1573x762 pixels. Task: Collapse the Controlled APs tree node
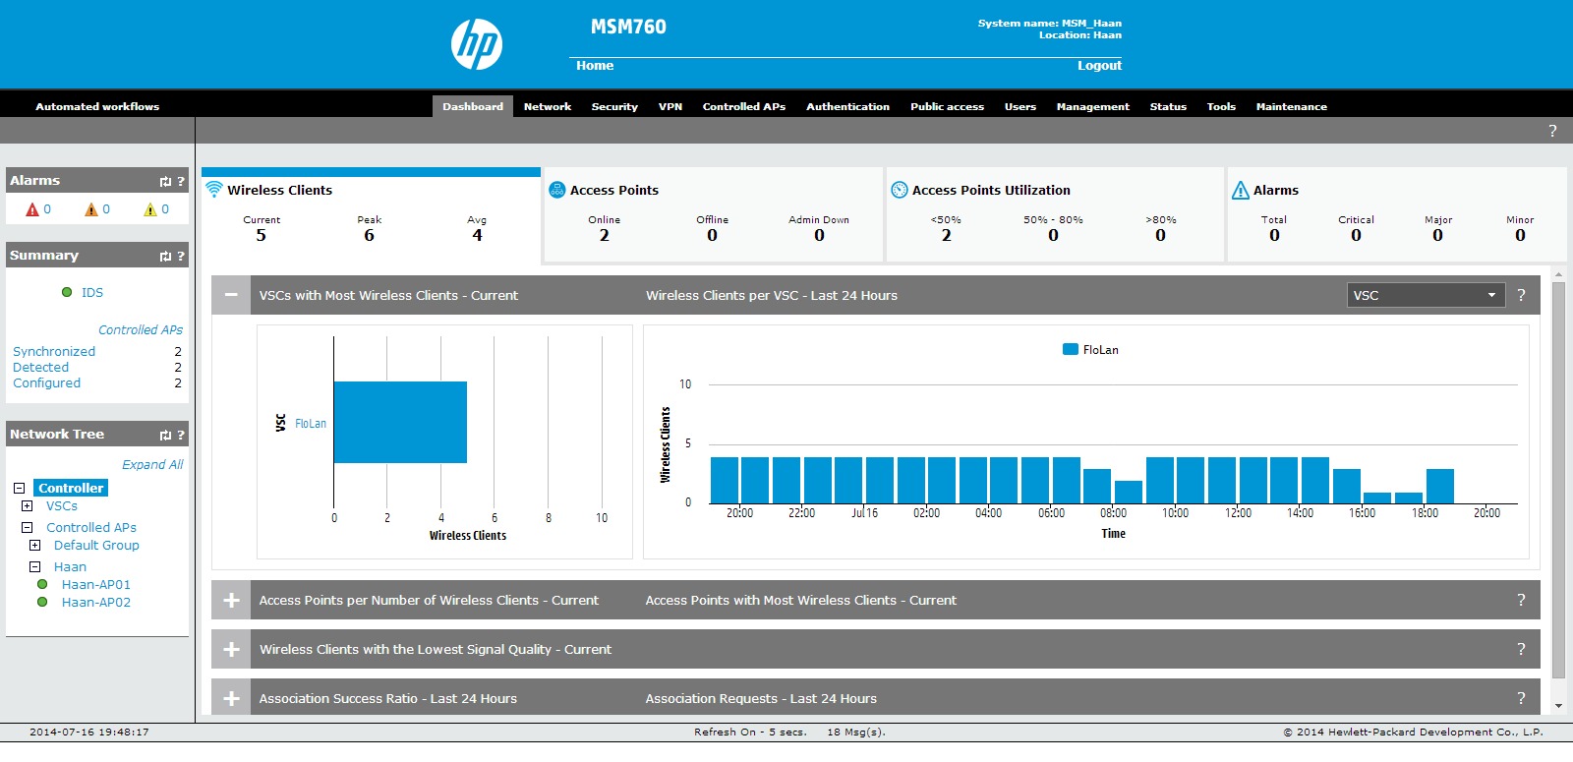(x=27, y=528)
